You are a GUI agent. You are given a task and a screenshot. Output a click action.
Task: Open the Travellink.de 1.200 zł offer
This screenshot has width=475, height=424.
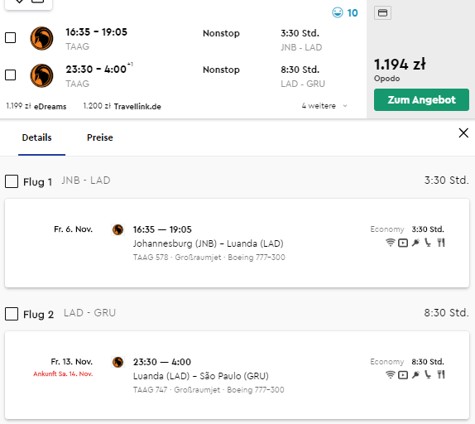(x=122, y=106)
